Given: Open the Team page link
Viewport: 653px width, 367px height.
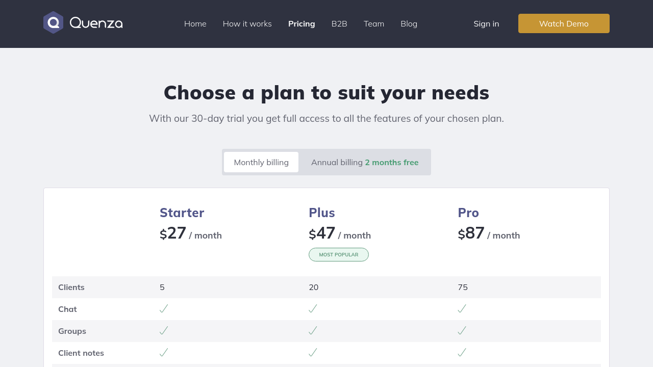Looking at the screenshot, I should click(x=374, y=23).
